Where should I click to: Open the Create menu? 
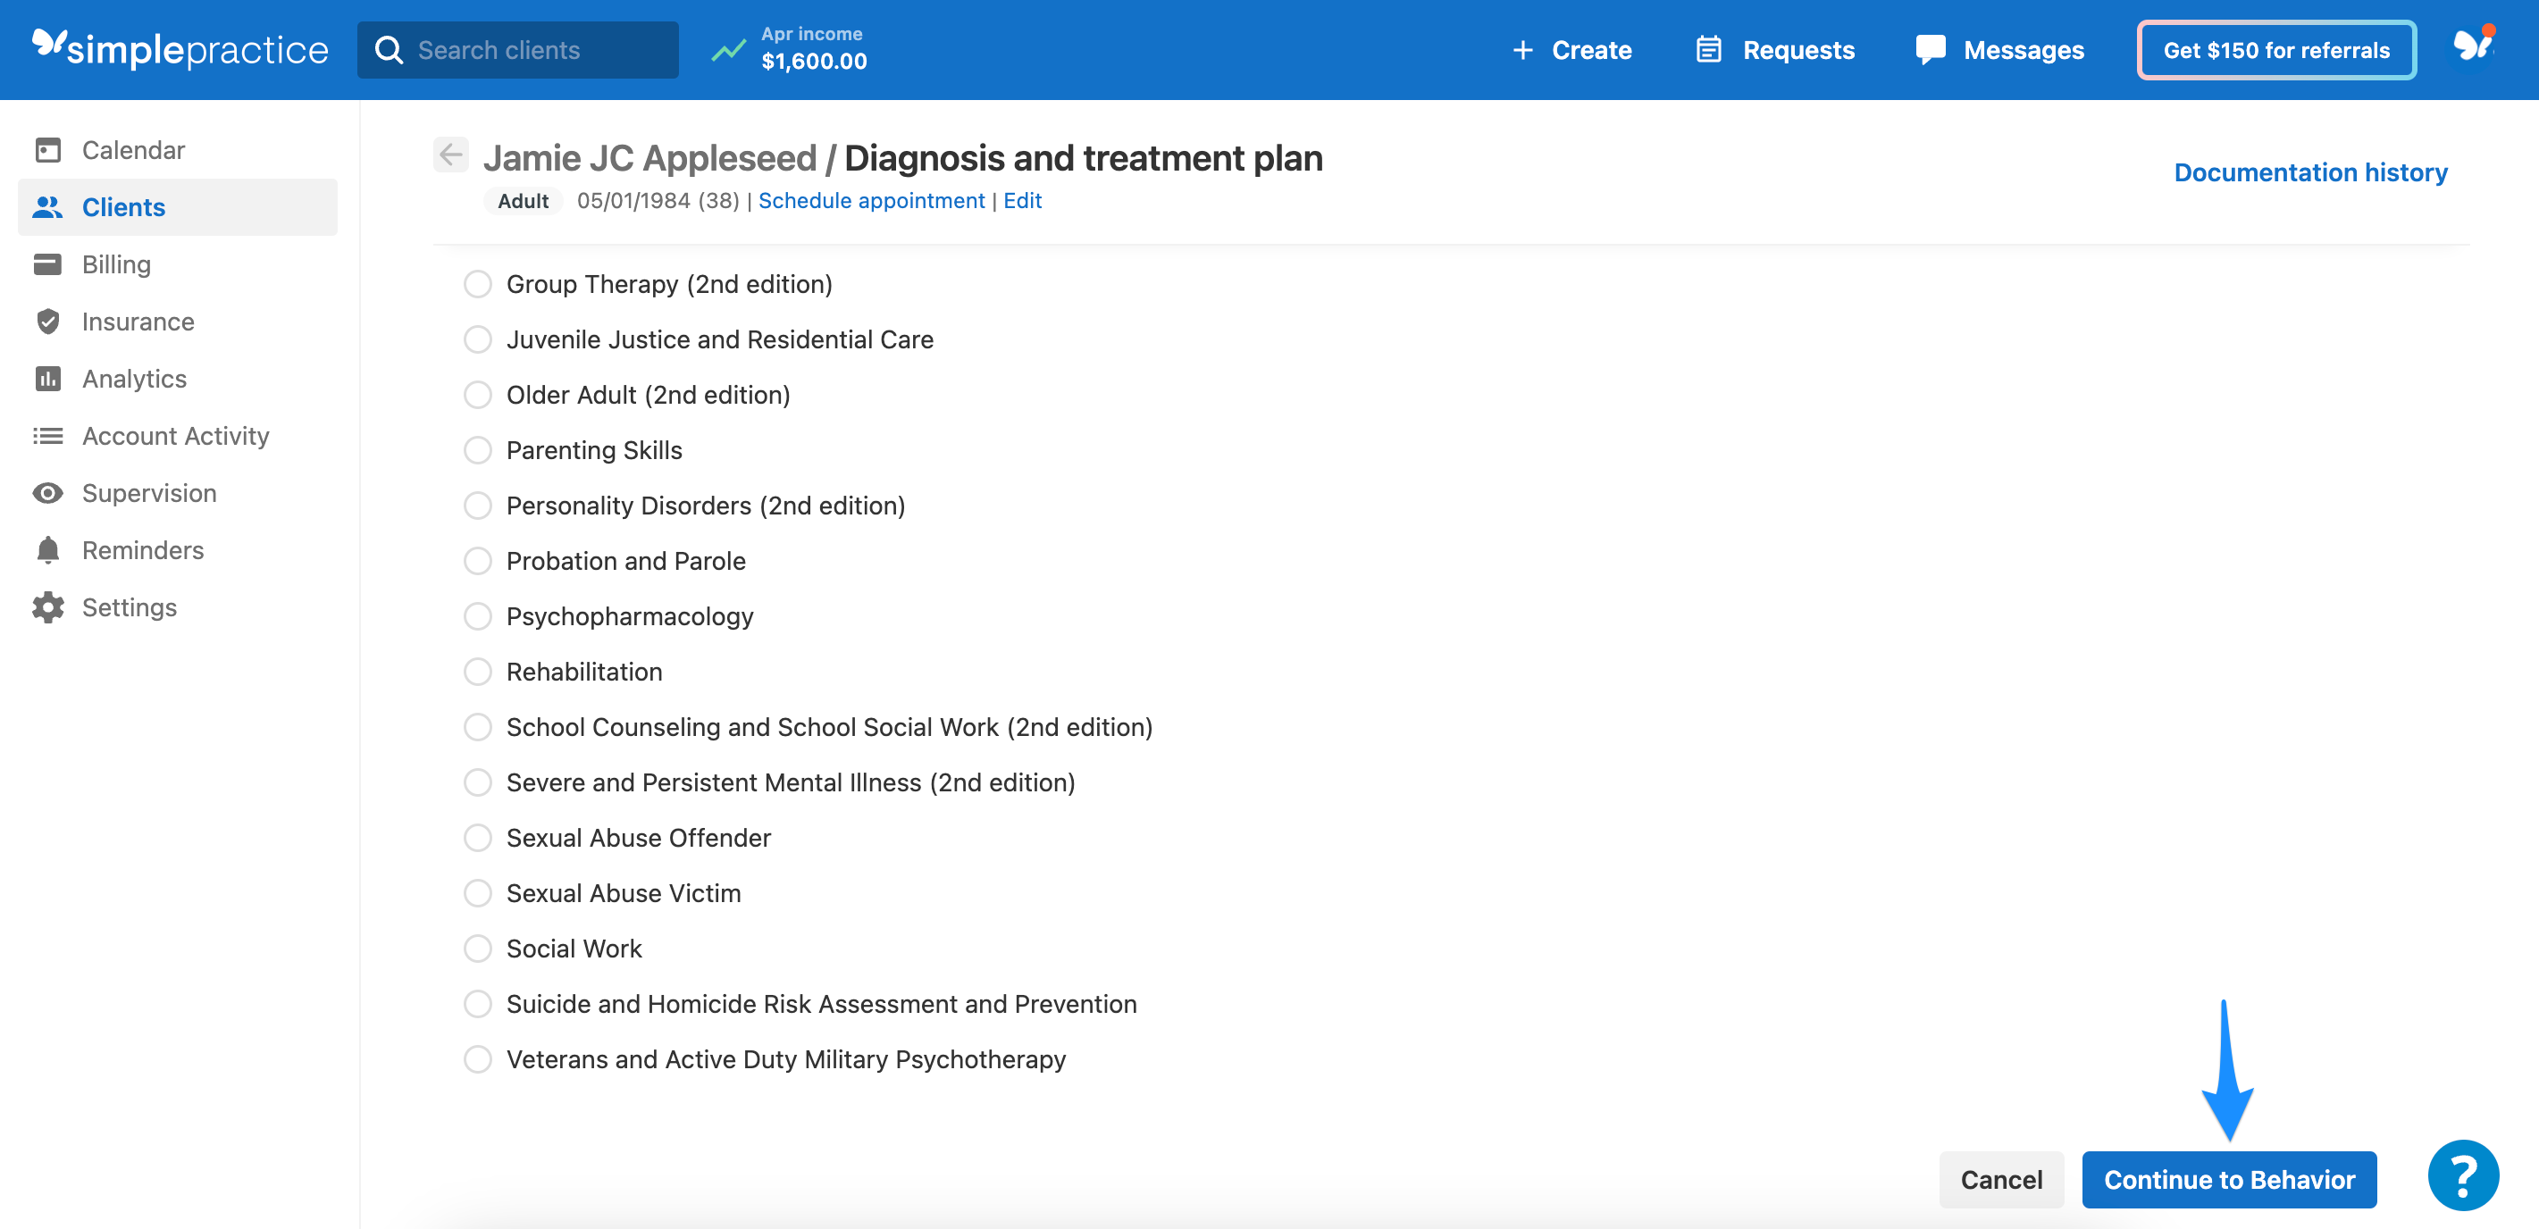[1571, 49]
